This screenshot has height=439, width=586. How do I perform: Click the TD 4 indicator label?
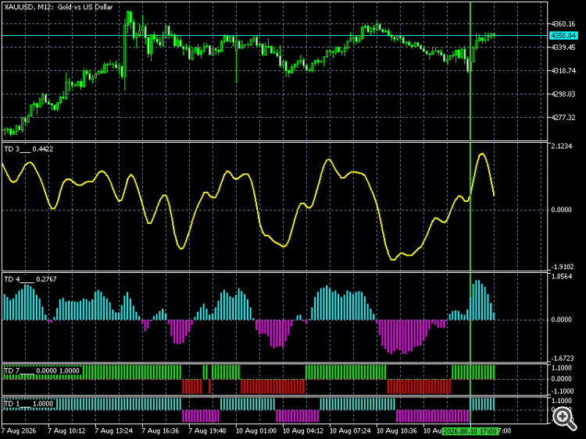point(30,279)
